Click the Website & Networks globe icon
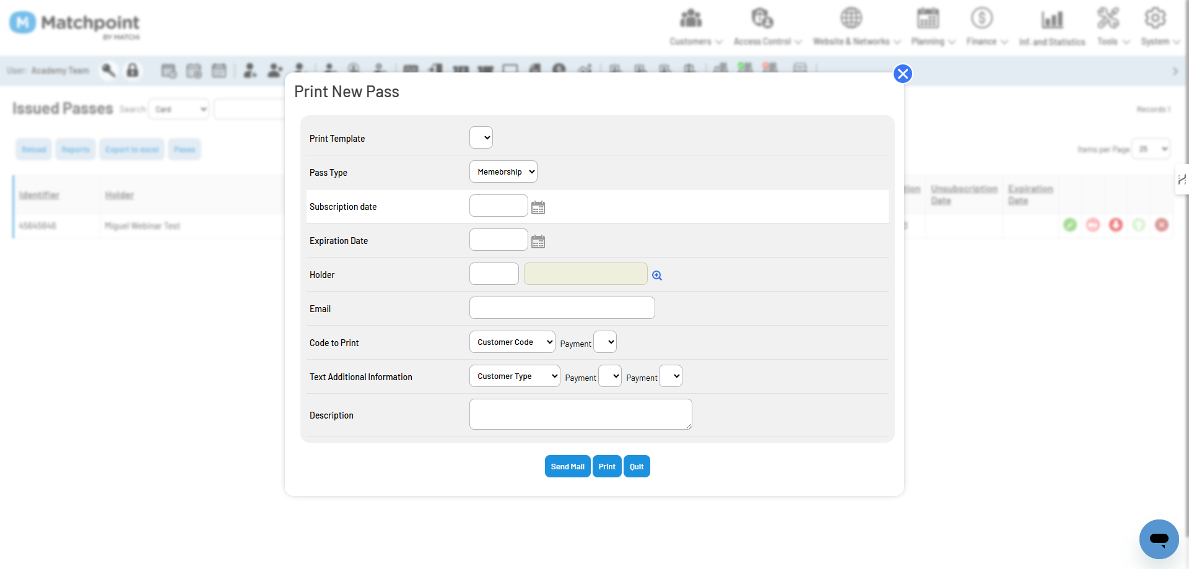This screenshot has width=1189, height=569. [x=851, y=17]
